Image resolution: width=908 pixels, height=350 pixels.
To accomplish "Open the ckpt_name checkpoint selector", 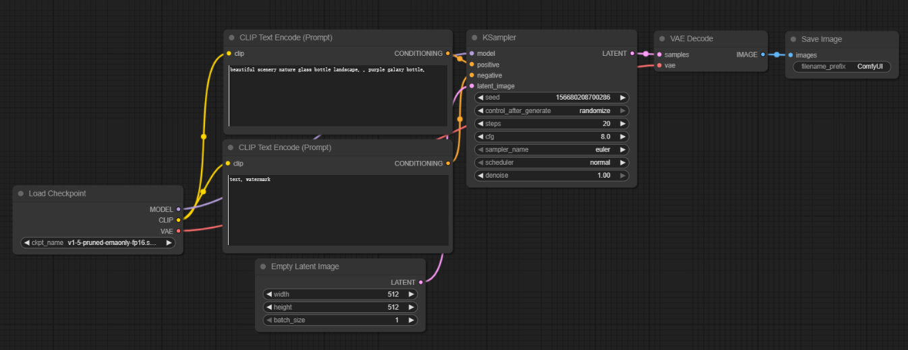I will (98, 243).
